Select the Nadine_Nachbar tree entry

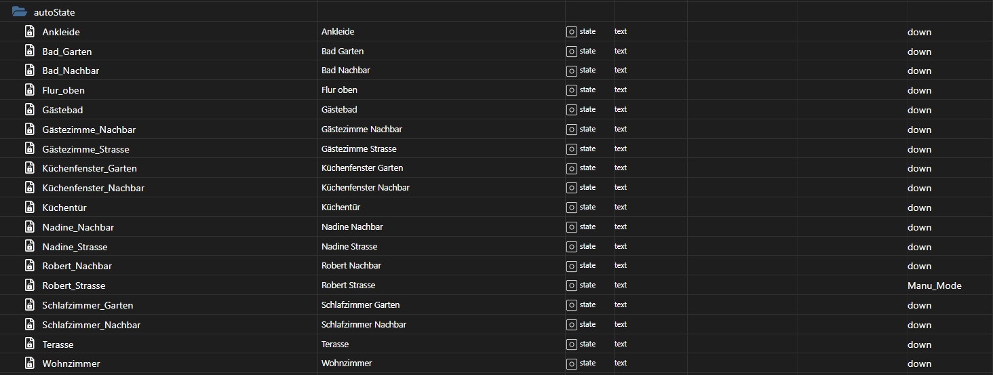[x=78, y=227]
